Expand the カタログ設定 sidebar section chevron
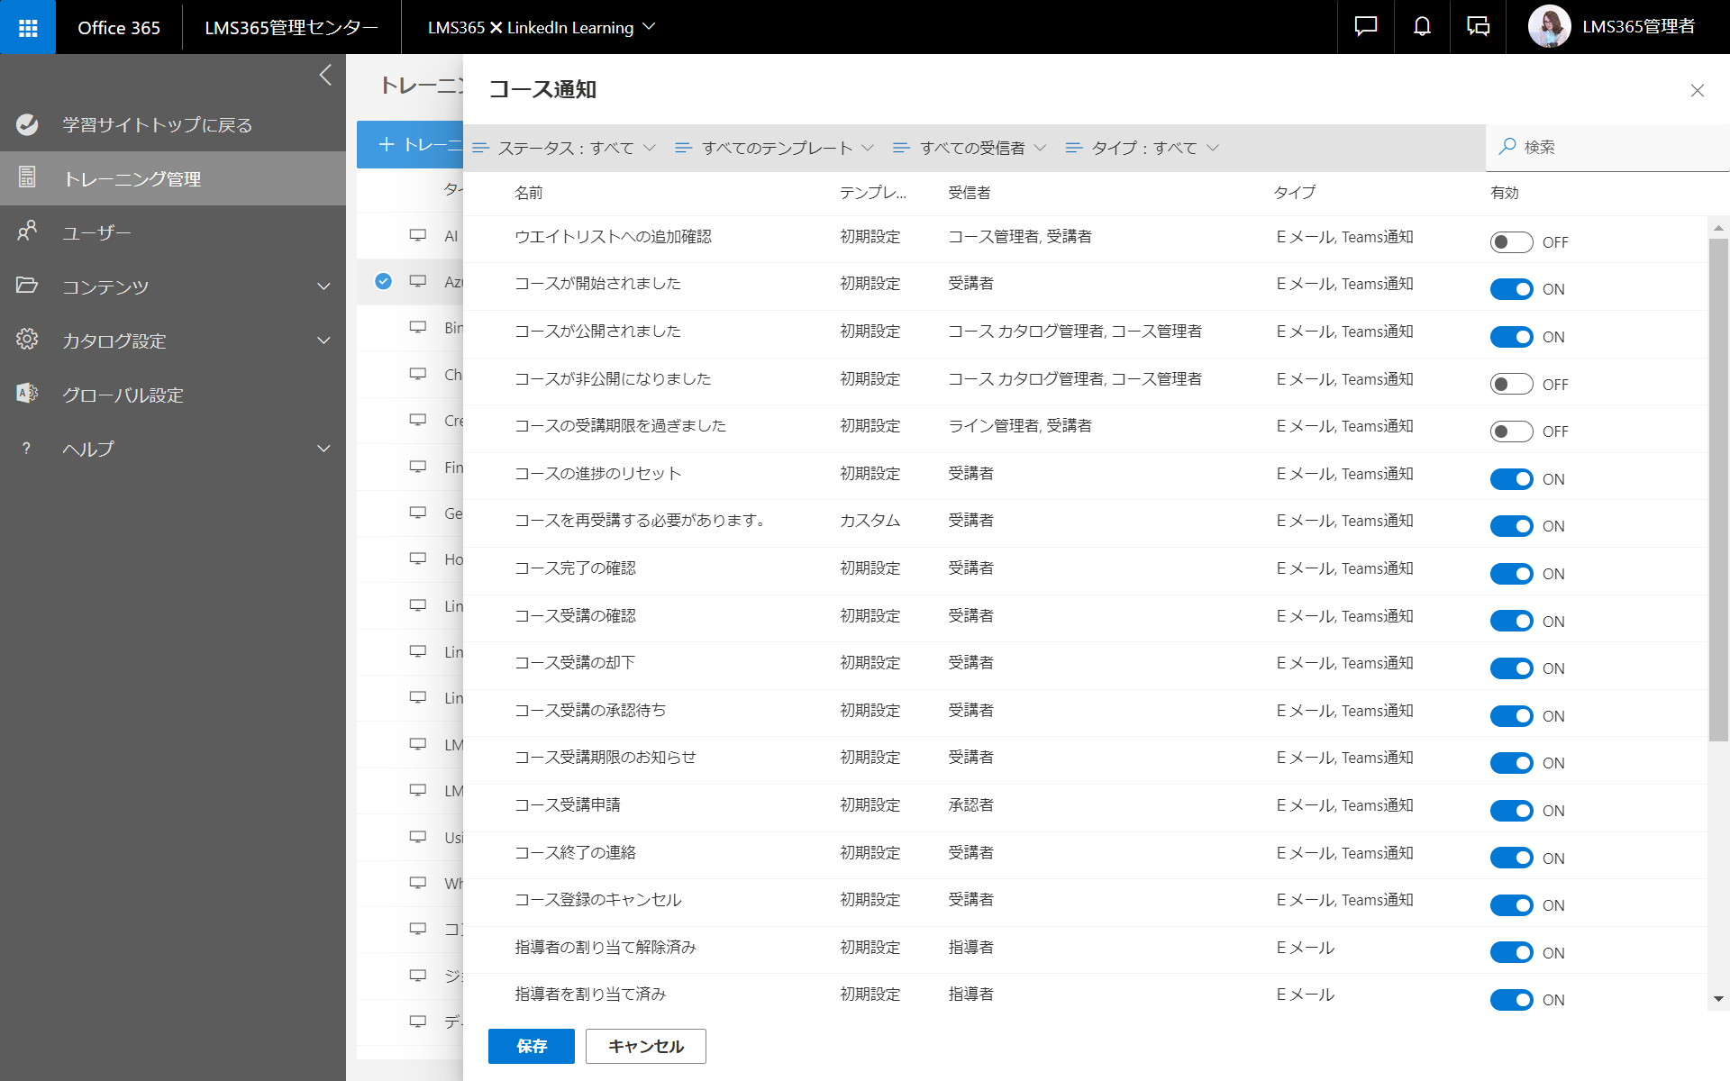Image resolution: width=1730 pixels, height=1081 pixels. click(x=323, y=341)
